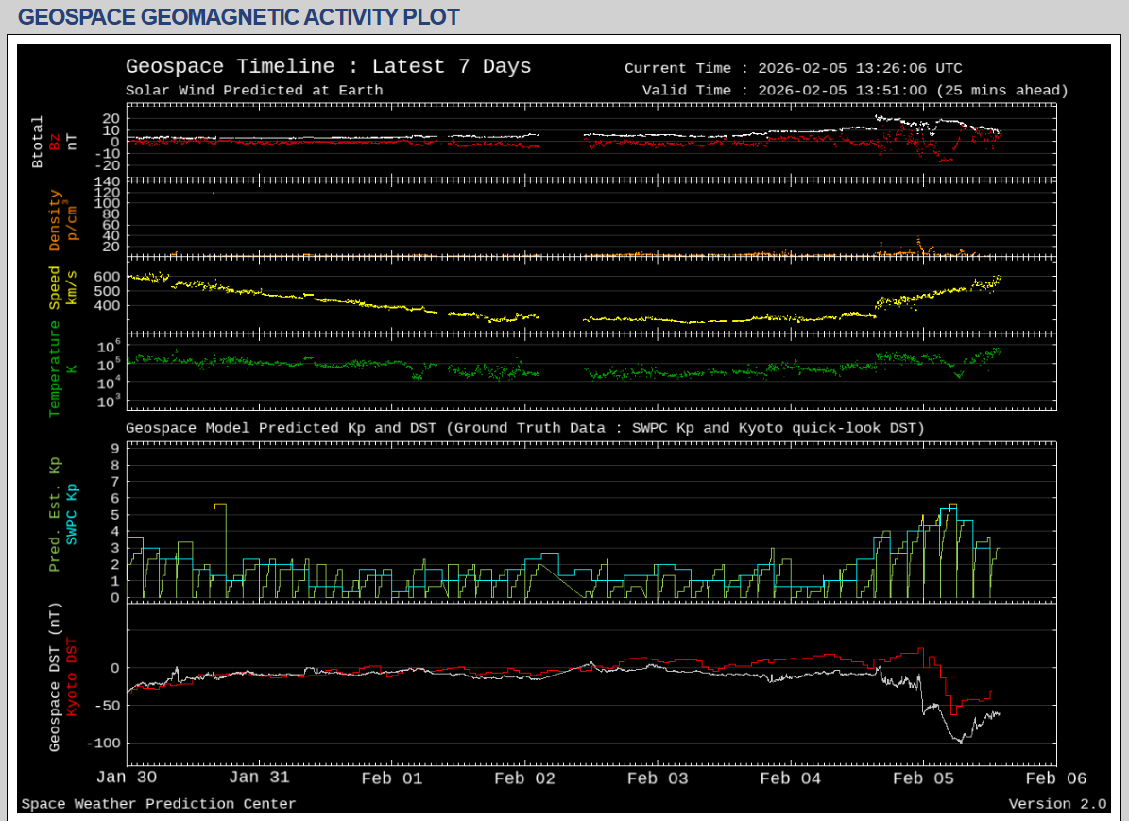Image resolution: width=1129 pixels, height=821 pixels.
Task: Click the Feb 05 date tick label
Action: pos(923,778)
